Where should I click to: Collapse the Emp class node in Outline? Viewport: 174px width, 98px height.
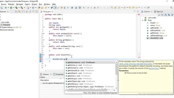pyautogui.click(x=143, y=20)
